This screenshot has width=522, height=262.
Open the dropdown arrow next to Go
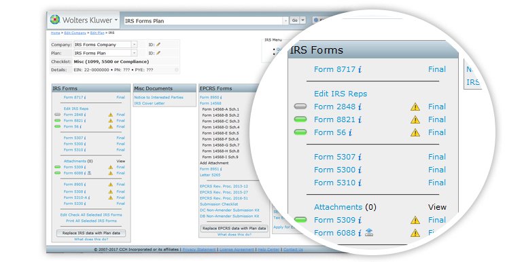click(x=303, y=20)
